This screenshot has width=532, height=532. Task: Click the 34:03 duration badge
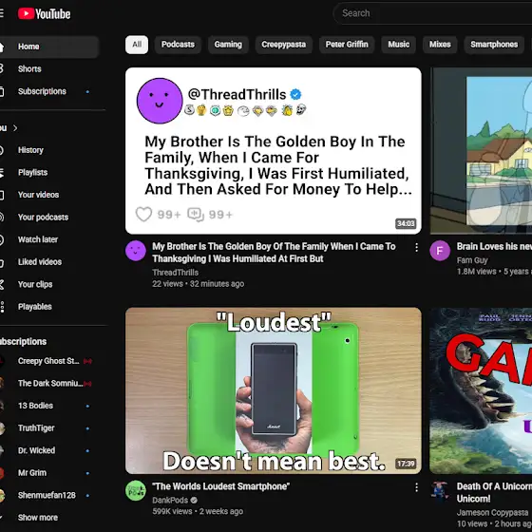(x=406, y=223)
